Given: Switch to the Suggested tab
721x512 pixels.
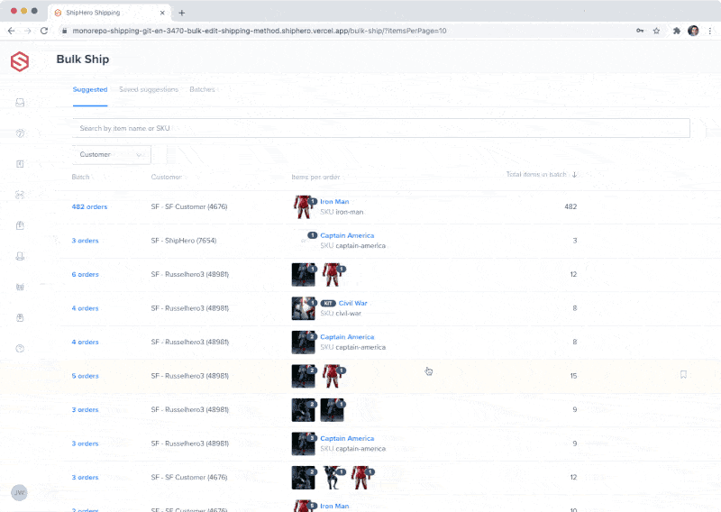Looking at the screenshot, I should [x=90, y=90].
